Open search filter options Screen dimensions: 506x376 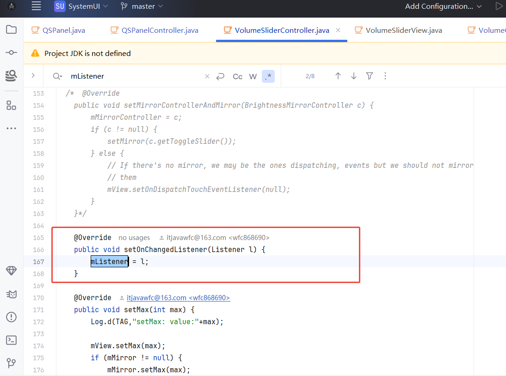(370, 76)
